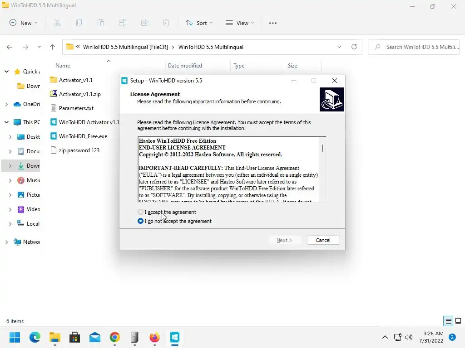This screenshot has width=465, height=348.
Task: Collapse the This PC tree node
Action: pyautogui.click(x=6, y=122)
